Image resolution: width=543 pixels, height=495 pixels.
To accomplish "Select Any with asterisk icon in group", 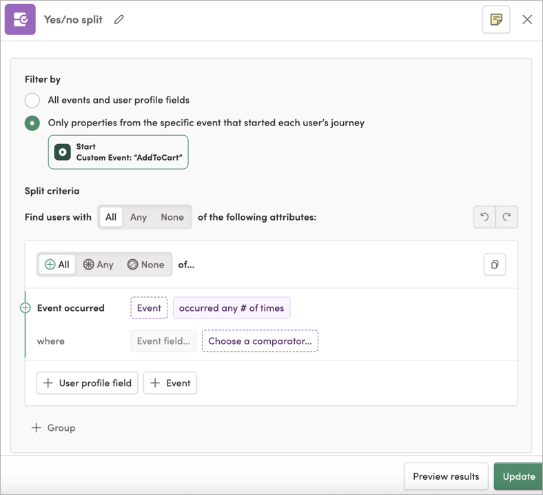I will tap(99, 264).
